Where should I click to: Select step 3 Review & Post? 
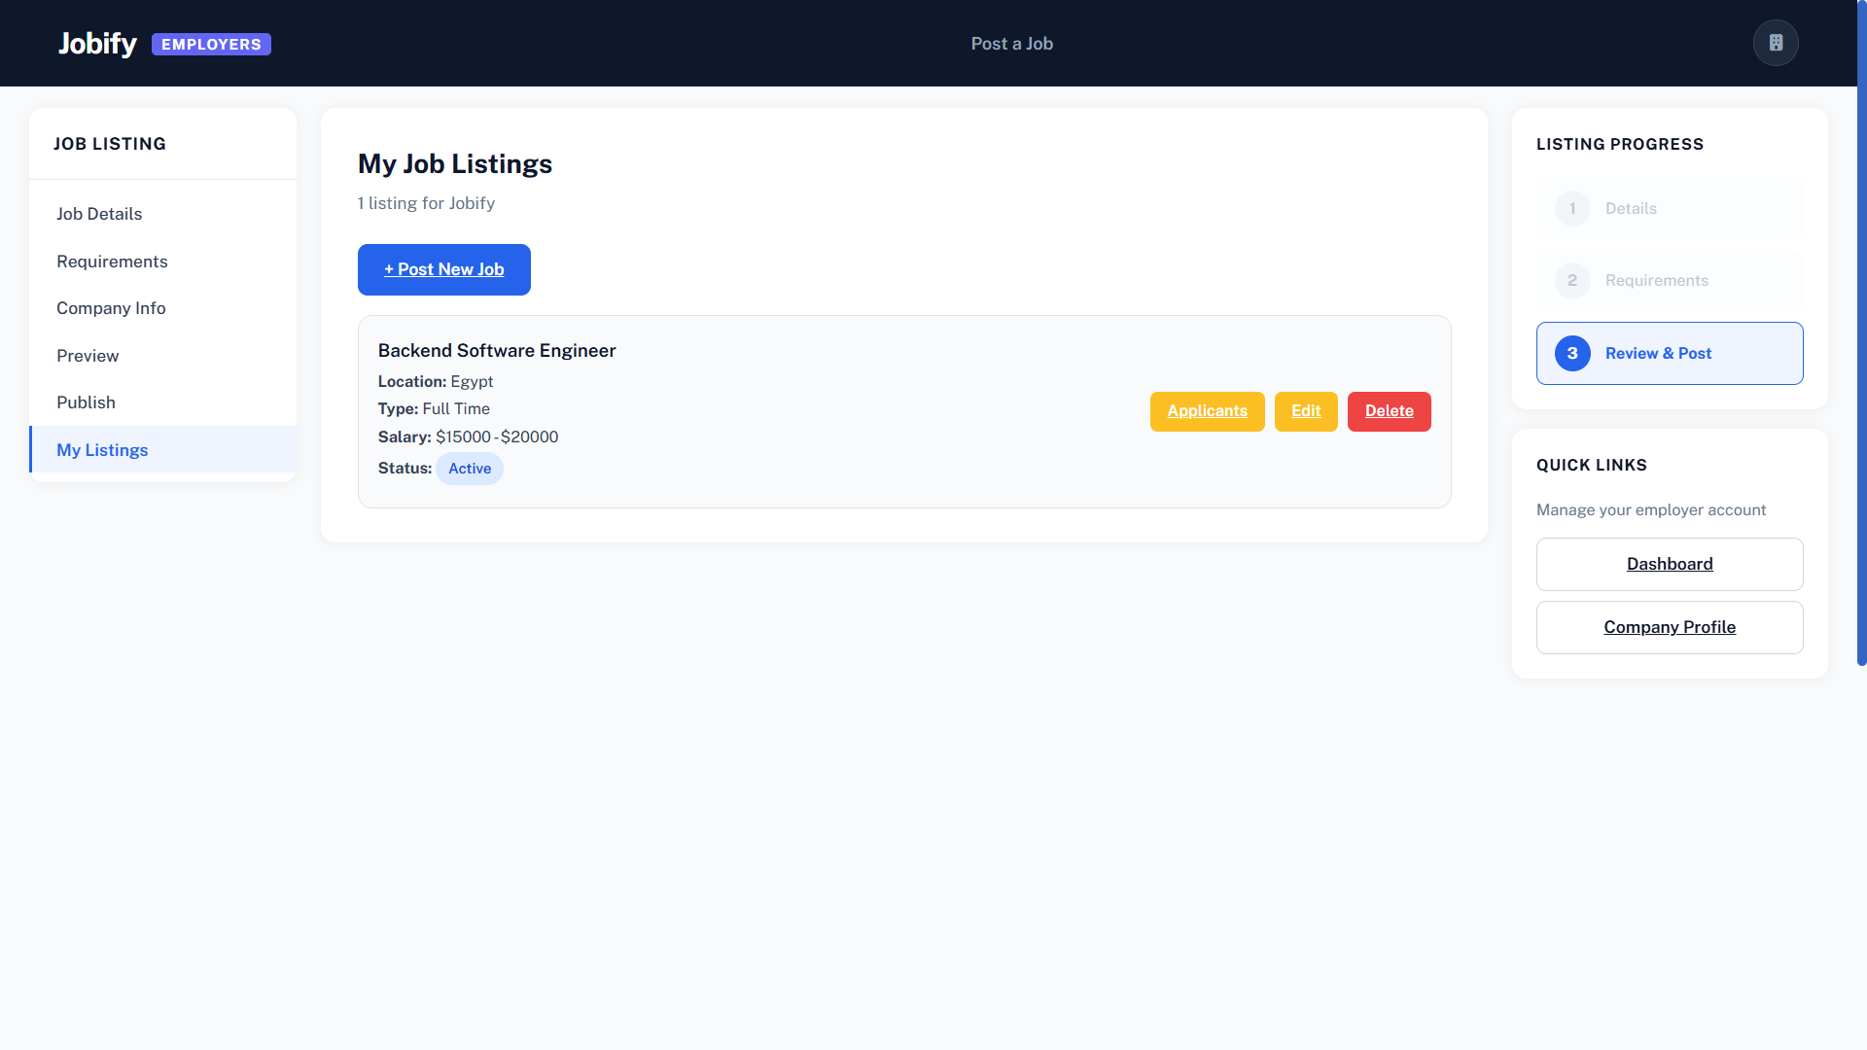click(x=1670, y=354)
